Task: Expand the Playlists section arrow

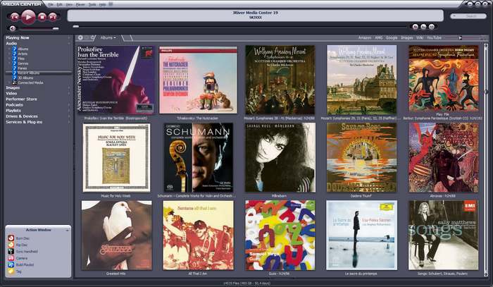Action: click(x=69, y=111)
